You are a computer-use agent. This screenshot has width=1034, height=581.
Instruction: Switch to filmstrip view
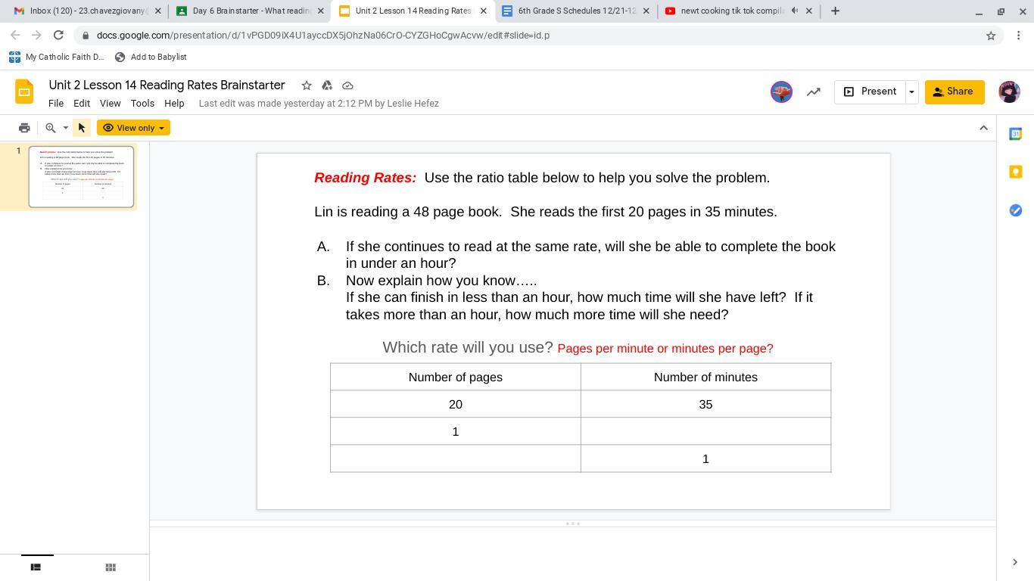pos(36,567)
